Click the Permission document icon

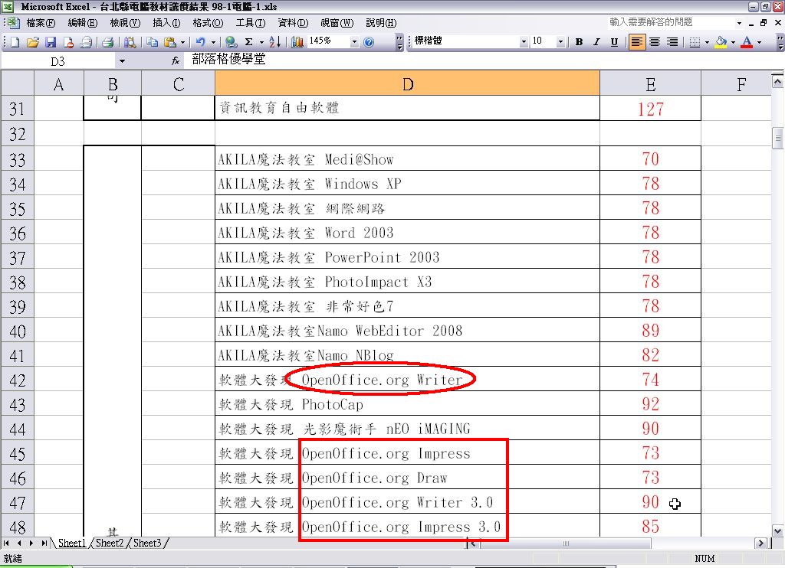point(68,43)
